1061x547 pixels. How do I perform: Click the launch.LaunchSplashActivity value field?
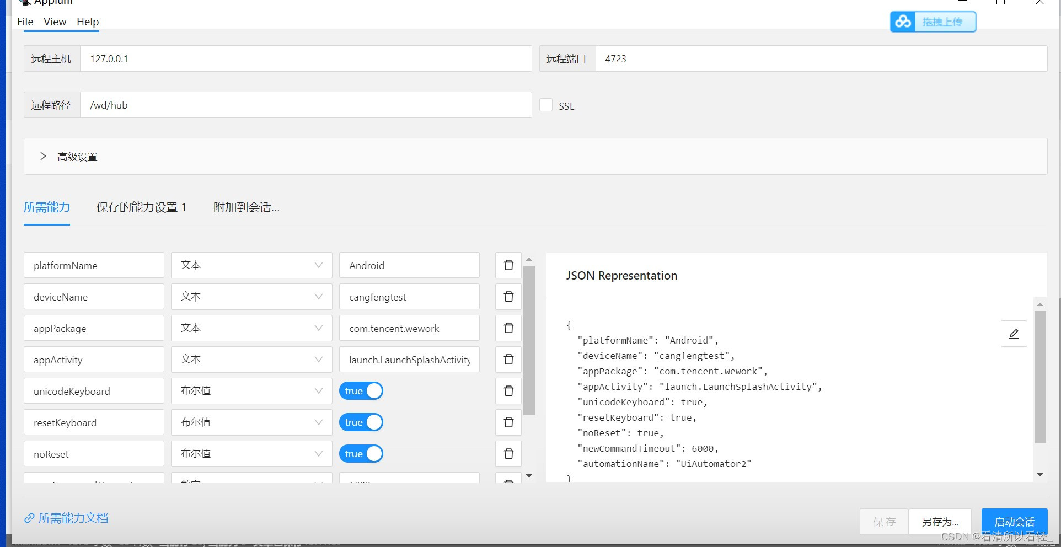pyautogui.click(x=409, y=360)
